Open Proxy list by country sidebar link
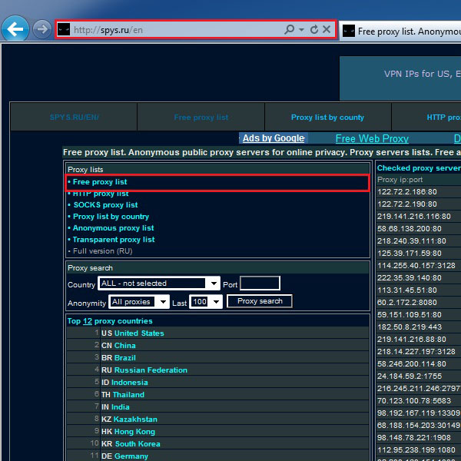The height and width of the screenshot is (461, 461). [x=111, y=217]
